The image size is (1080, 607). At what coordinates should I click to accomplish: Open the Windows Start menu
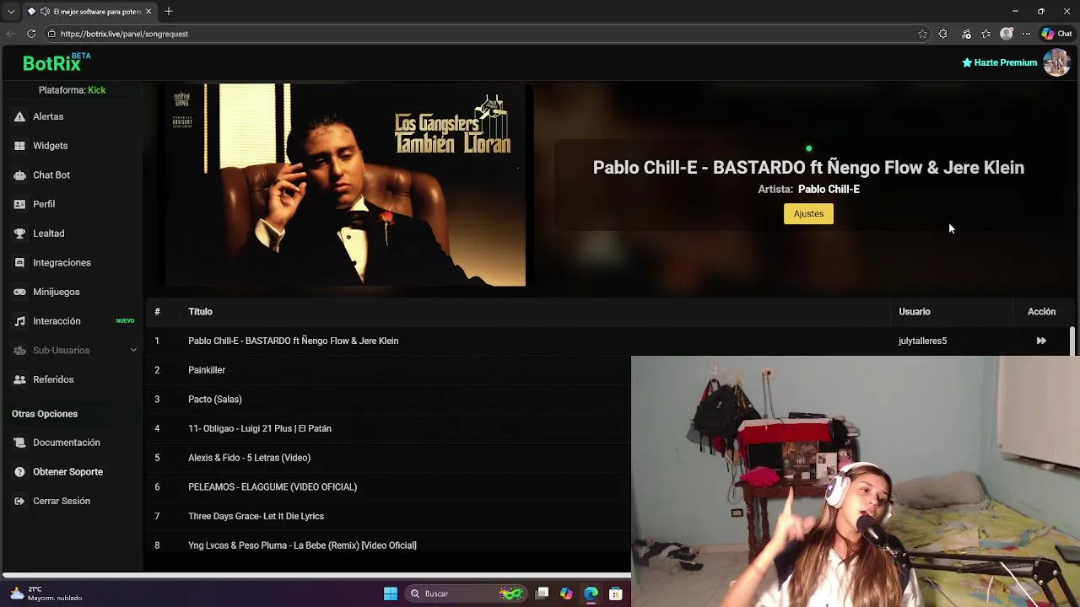tap(391, 594)
